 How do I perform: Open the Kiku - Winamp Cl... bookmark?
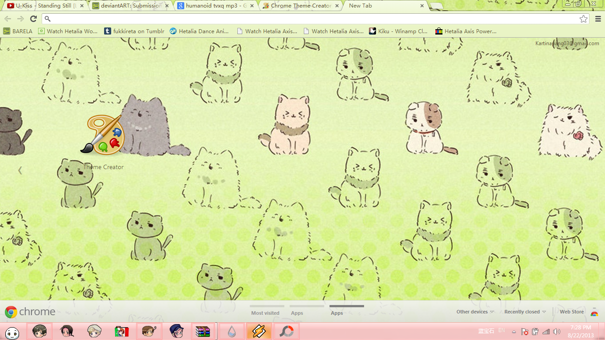pos(399,31)
